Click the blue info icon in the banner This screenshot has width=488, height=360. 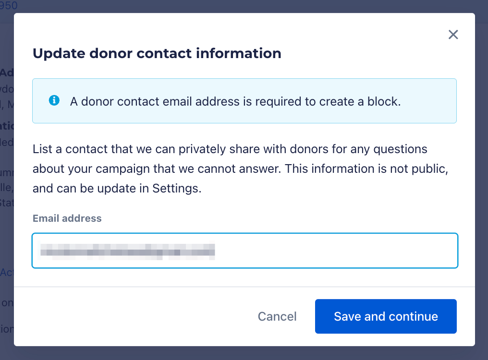54,101
